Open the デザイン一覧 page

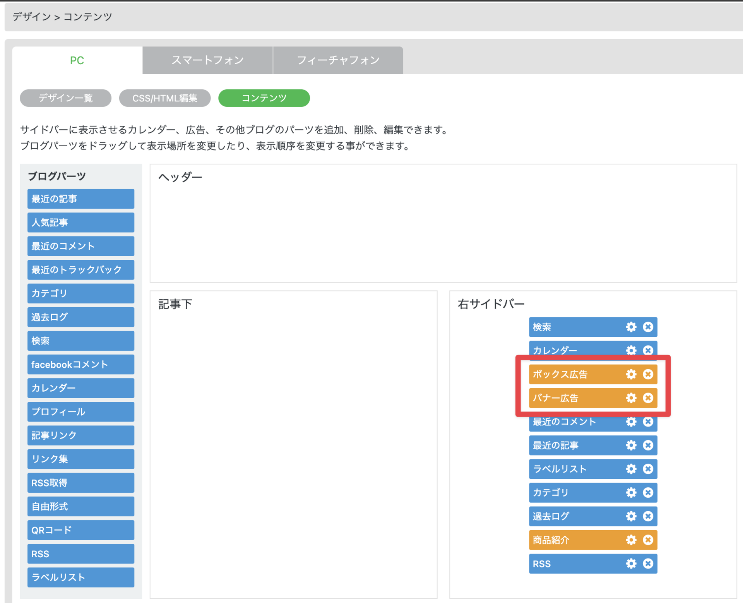point(65,98)
